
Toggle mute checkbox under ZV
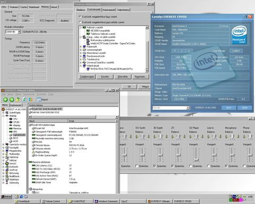[173, 166]
